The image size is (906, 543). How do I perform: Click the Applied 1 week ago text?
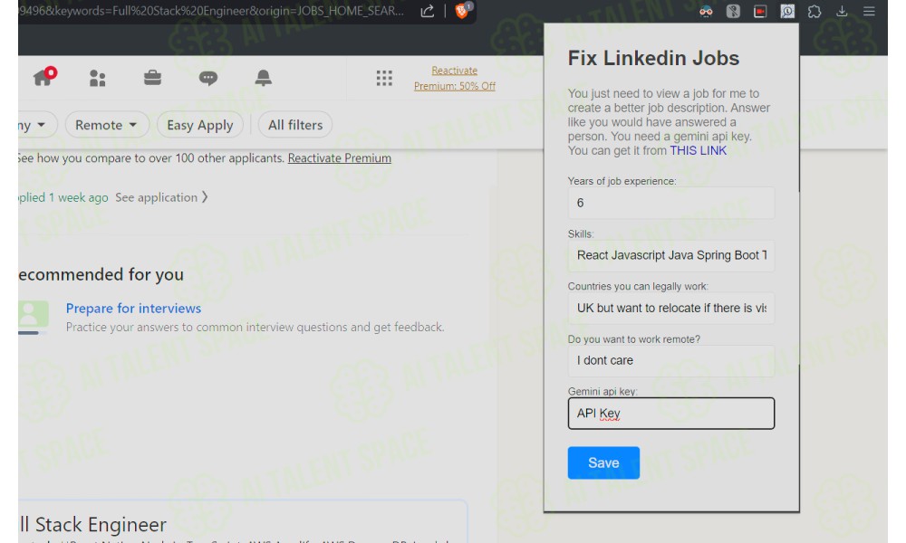tap(63, 197)
